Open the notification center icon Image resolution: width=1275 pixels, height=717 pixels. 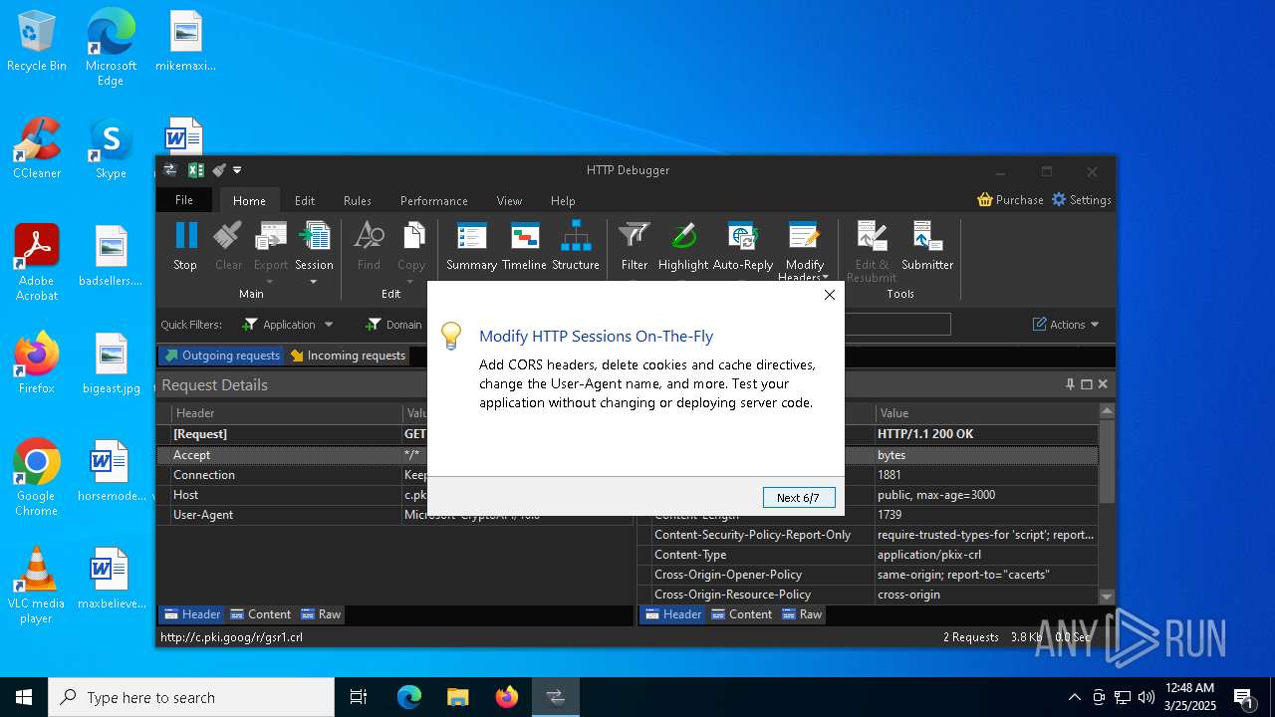coord(1243,697)
